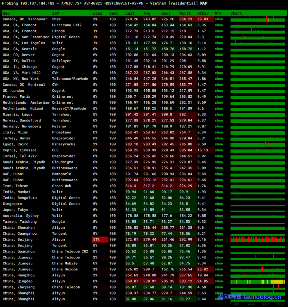
Task: Show MTR for Germany Nuremberg Hetzner
Action: (219, 126)
